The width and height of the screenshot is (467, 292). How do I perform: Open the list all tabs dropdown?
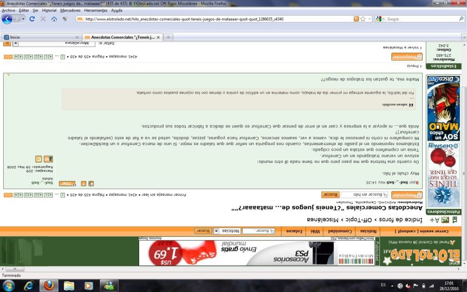[464, 37]
